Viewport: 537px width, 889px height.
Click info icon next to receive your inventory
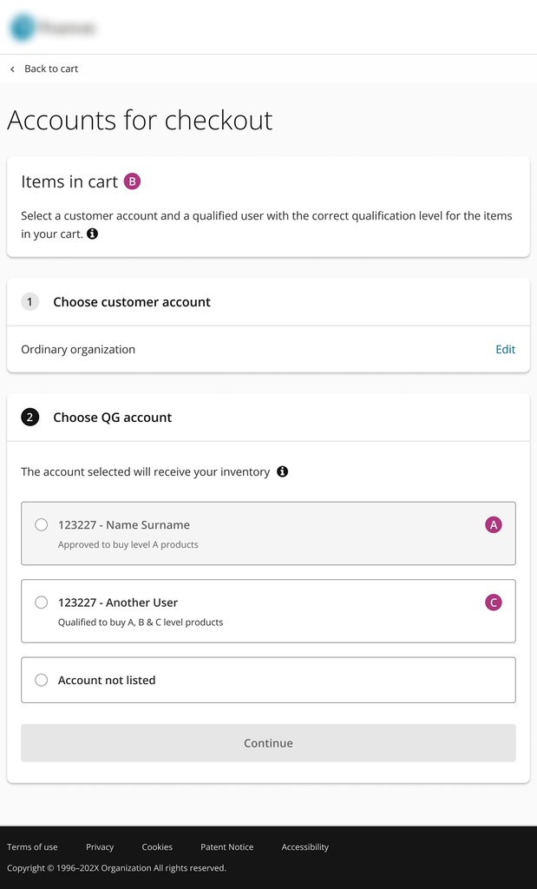click(x=282, y=471)
